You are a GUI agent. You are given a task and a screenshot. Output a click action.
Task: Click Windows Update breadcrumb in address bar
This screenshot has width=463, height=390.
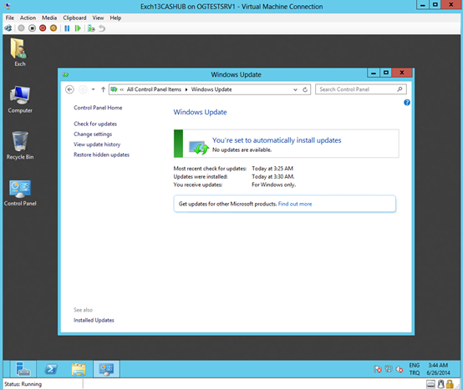click(211, 89)
